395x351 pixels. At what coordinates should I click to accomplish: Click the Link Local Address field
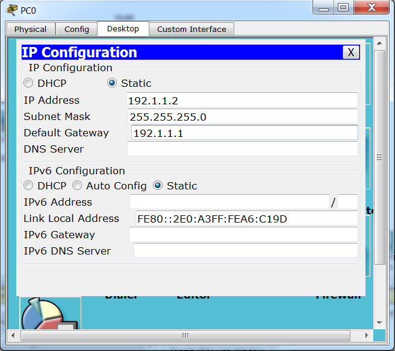pos(247,218)
